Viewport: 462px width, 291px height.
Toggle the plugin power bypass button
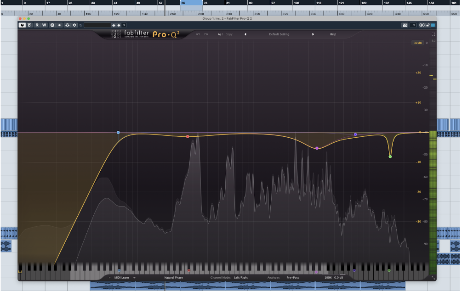22,25
